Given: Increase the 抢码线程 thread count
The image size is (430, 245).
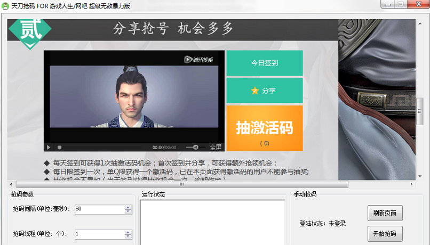Looking at the screenshot, I should point(128,232).
